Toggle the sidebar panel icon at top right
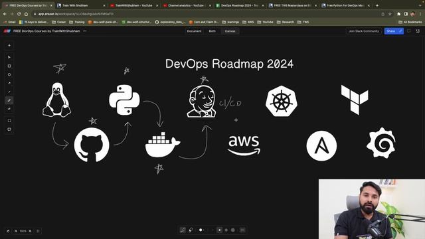This screenshot has width=425, height=239. tap(418, 31)
